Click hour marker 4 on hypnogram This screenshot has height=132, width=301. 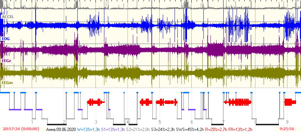click(x=128, y=122)
